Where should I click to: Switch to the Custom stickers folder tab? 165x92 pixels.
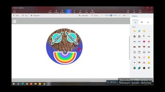tap(148, 22)
